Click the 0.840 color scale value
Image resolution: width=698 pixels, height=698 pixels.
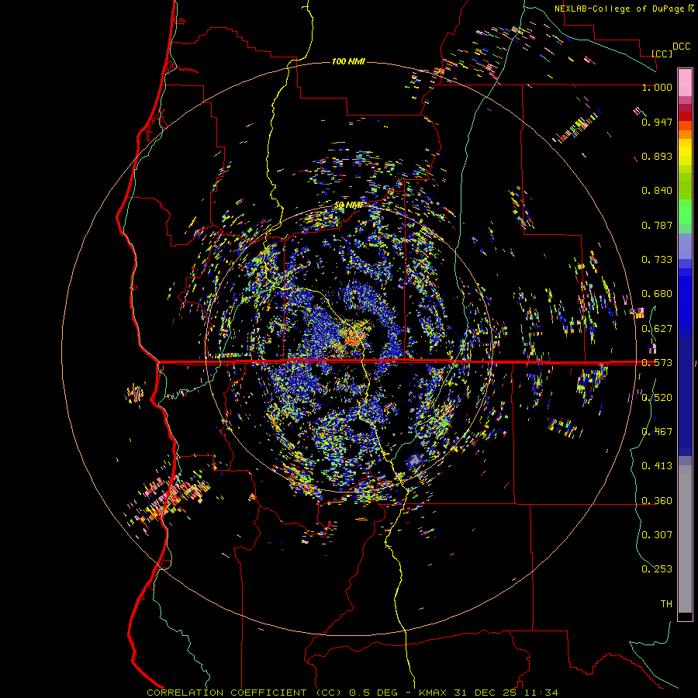tap(657, 191)
